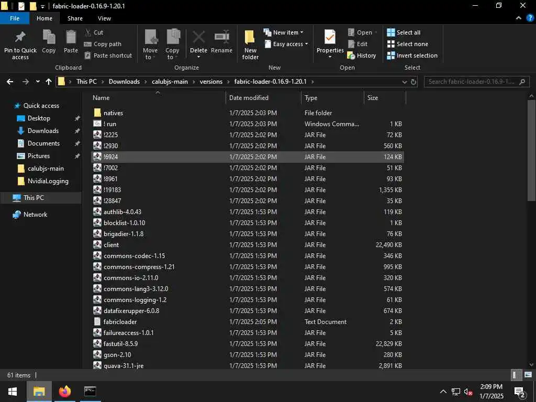The image size is (536, 402).
Task: Click Select all
Action: pyautogui.click(x=404, y=32)
